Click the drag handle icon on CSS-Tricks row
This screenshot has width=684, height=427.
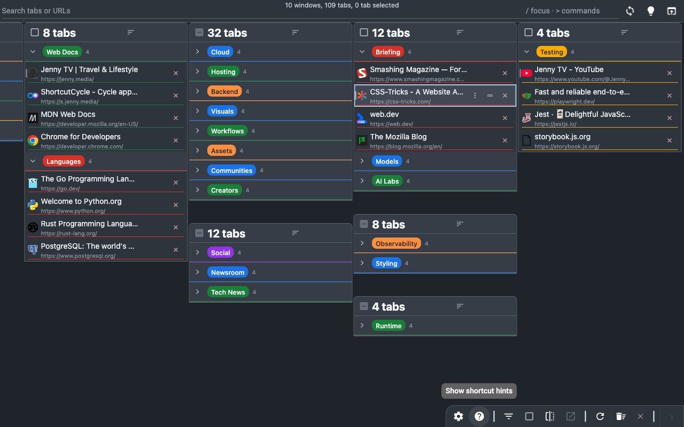[x=490, y=96]
